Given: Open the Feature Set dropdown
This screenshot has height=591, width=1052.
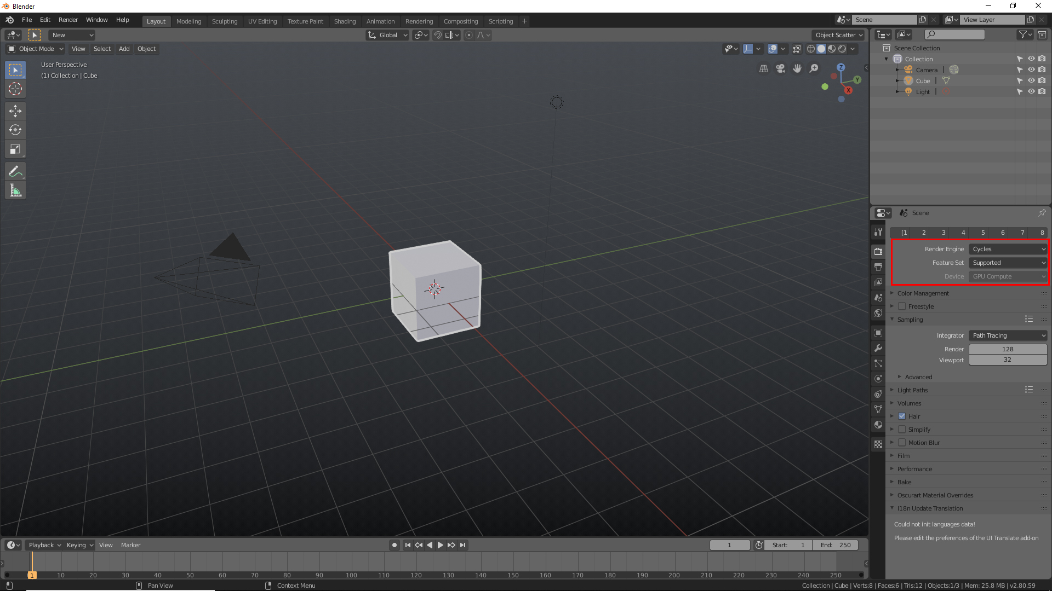Looking at the screenshot, I should tap(1008, 263).
